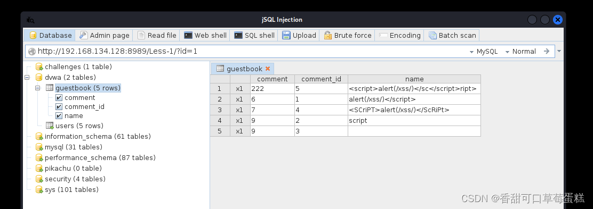Viewport: 593px width, 209px height.
Task: Click the information_schema database icon
Action: click(x=39, y=137)
